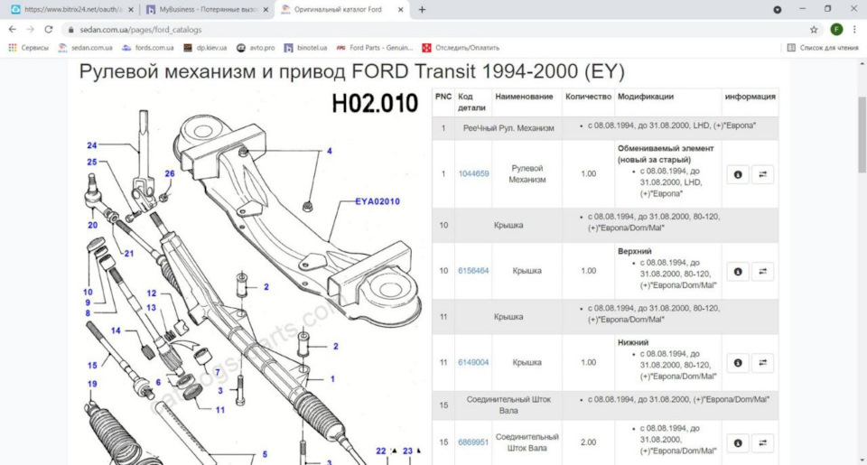Image resolution: width=867 pixels, height=465 pixels.
Task: Open Chrome three-dot menu
Action: (854, 29)
